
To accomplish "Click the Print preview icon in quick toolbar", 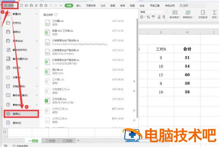I will tap(46, 6).
